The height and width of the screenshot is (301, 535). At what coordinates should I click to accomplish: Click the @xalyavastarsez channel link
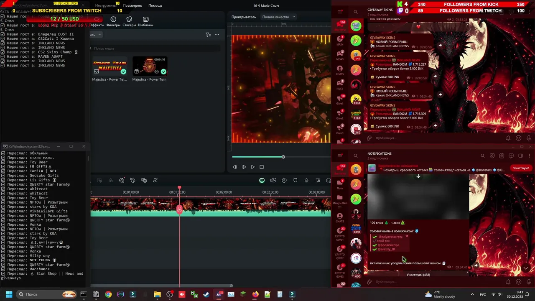tap(390, 237)
